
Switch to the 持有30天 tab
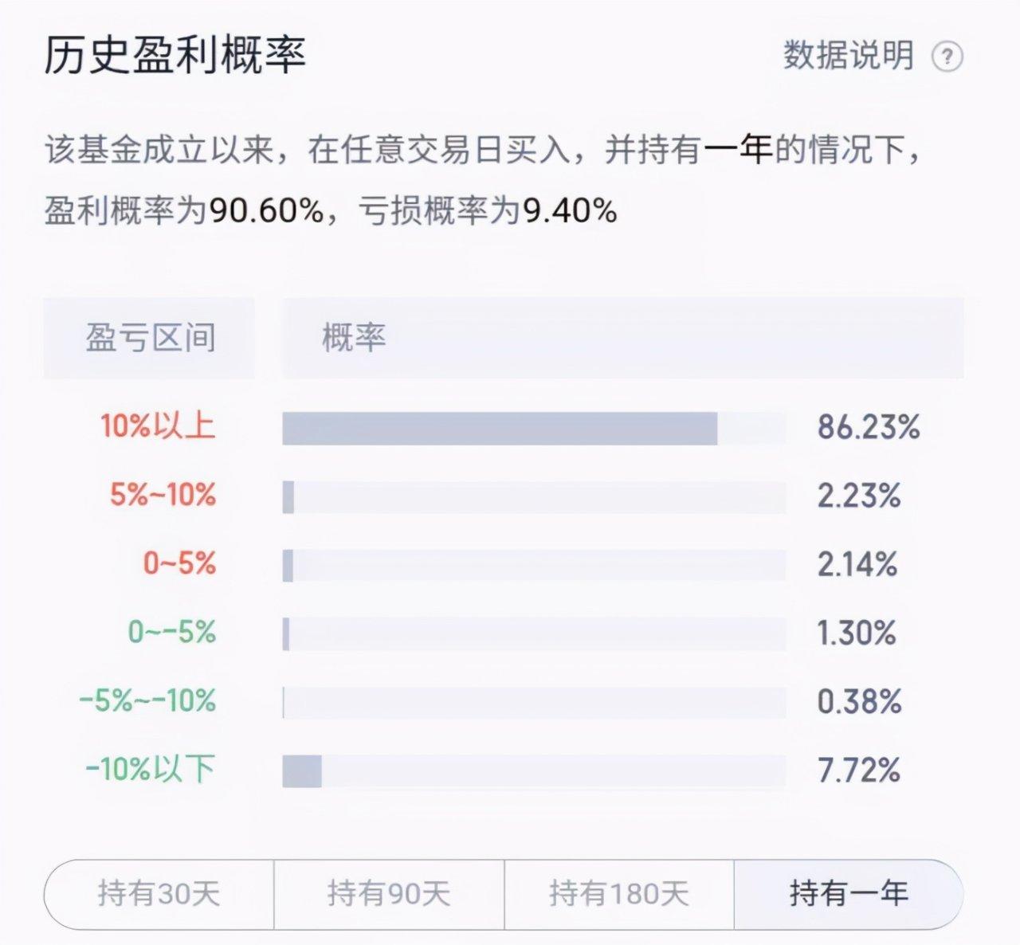[x=159, y=893]
